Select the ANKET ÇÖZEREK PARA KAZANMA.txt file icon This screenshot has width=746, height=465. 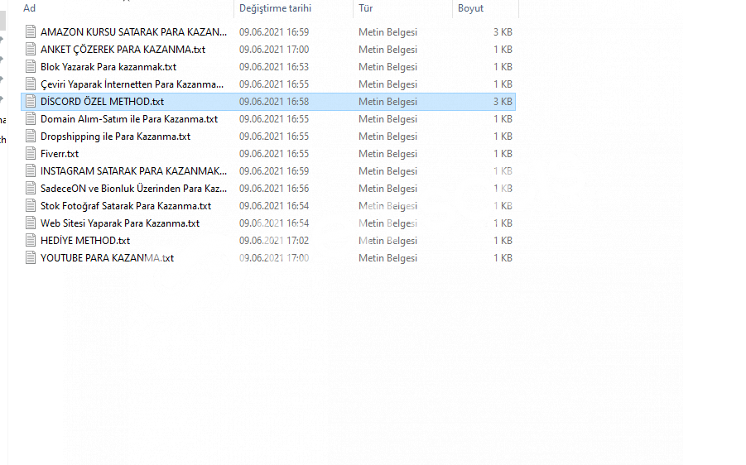[x=31, y=50]
